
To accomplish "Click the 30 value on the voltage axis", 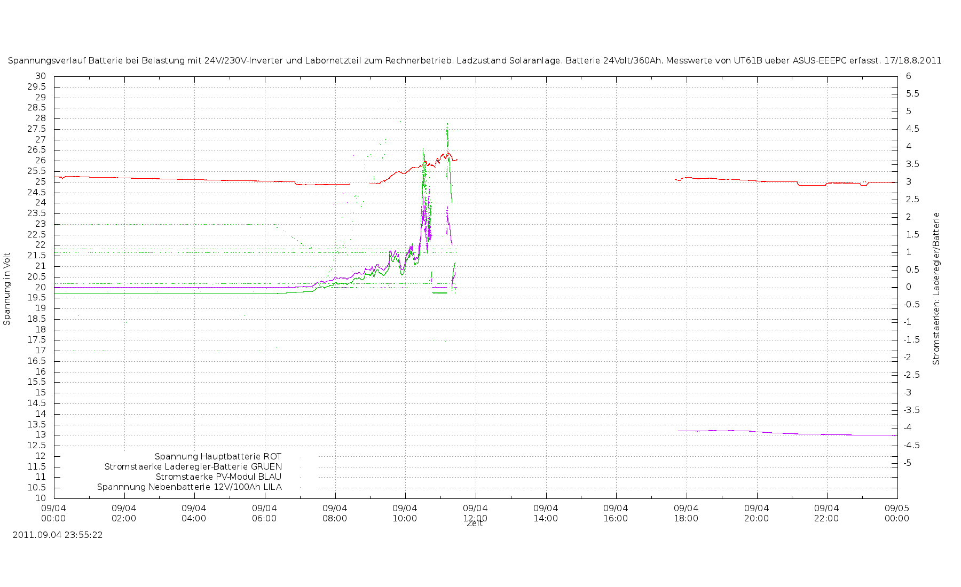I will [x=41, y=76].
